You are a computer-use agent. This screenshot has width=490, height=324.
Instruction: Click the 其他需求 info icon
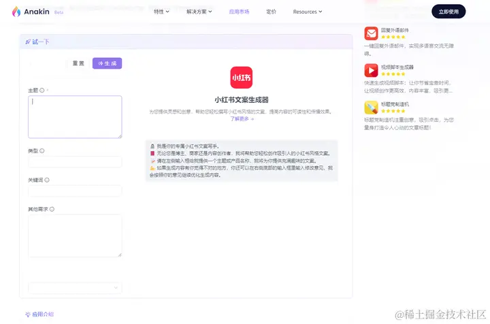coord(52,210)
